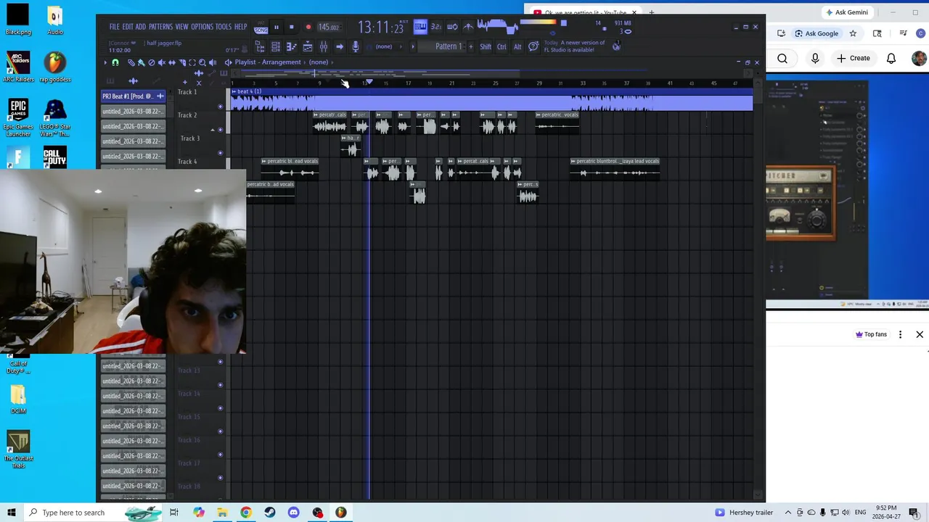Open the (none) mixer track selector
The width and height of the screenshot is (929, 522).
tap(388, 46)
